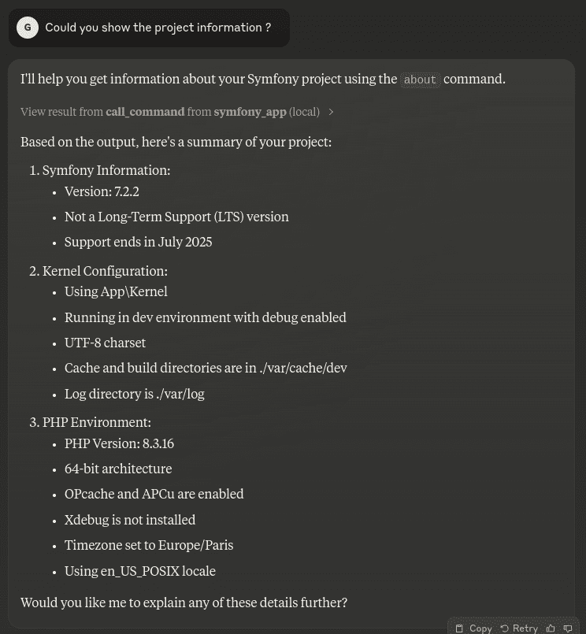The image size is (586, 634).
Task: Click the thumbs down feedback icon
Action: [x=568, y=628]
